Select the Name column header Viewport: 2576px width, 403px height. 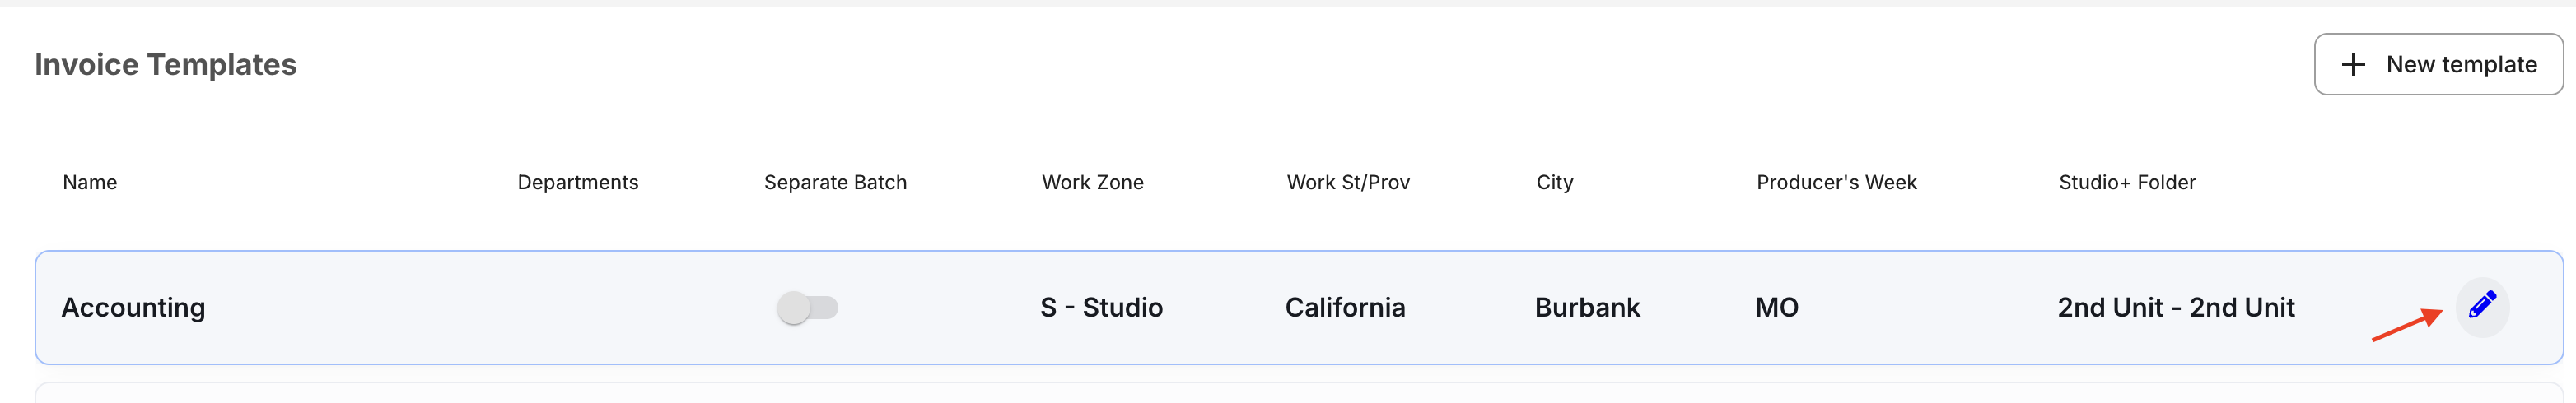click(x=90, y=183)
